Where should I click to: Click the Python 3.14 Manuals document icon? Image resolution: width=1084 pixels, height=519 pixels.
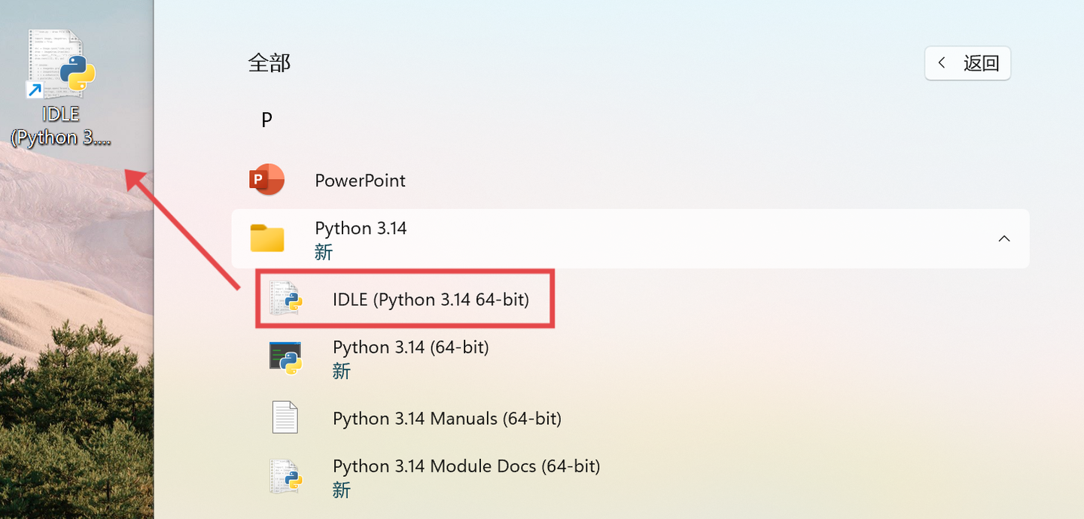click(285, 417)
